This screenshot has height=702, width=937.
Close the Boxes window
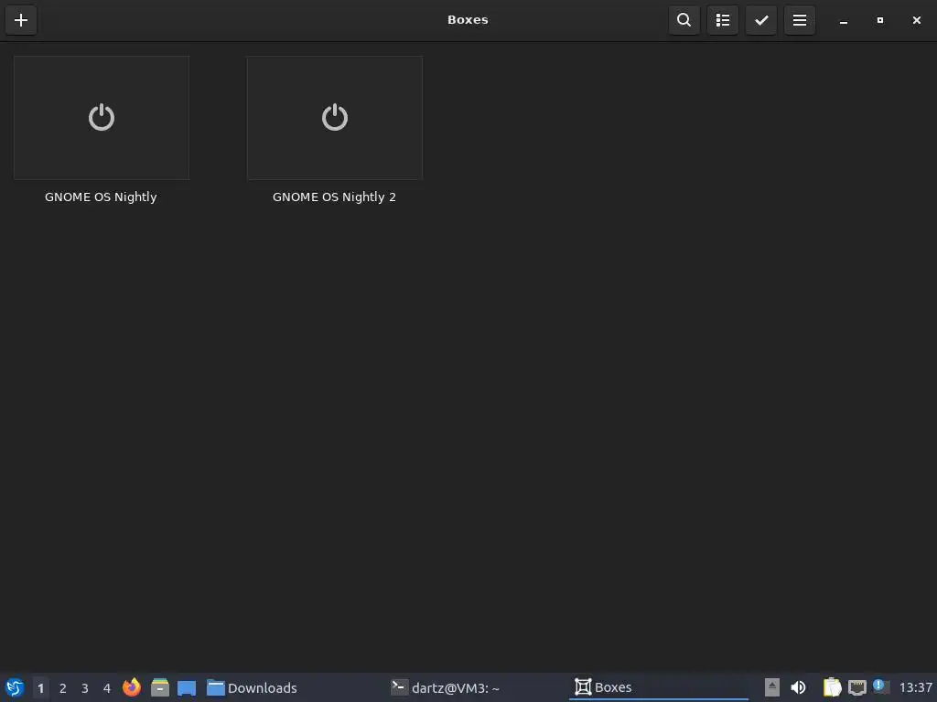(x=917, y=20)
